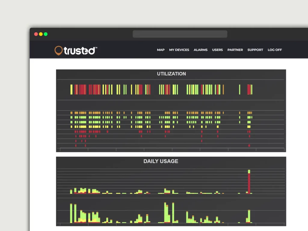The width and height of the screenshot is (308, 231).
Task: Go to MY DEVICES in navigation
Action: point(179,50)
